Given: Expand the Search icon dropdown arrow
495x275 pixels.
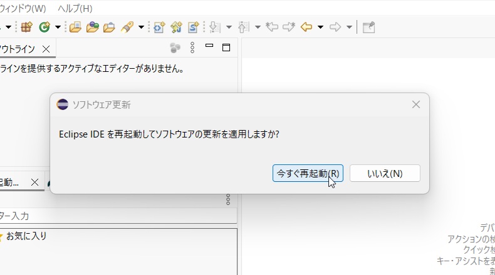Looking at the screenshot, I should point(141,27).
